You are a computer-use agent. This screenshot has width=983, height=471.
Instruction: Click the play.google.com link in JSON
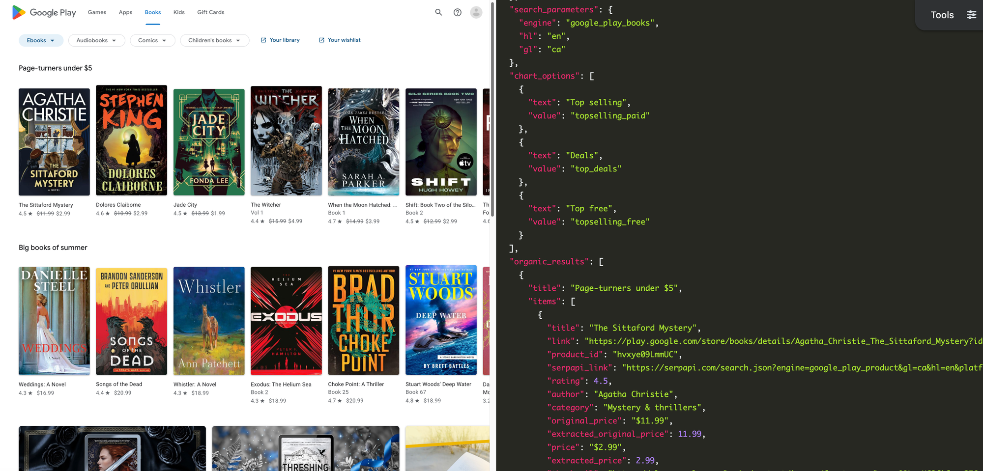pos(783,341)
